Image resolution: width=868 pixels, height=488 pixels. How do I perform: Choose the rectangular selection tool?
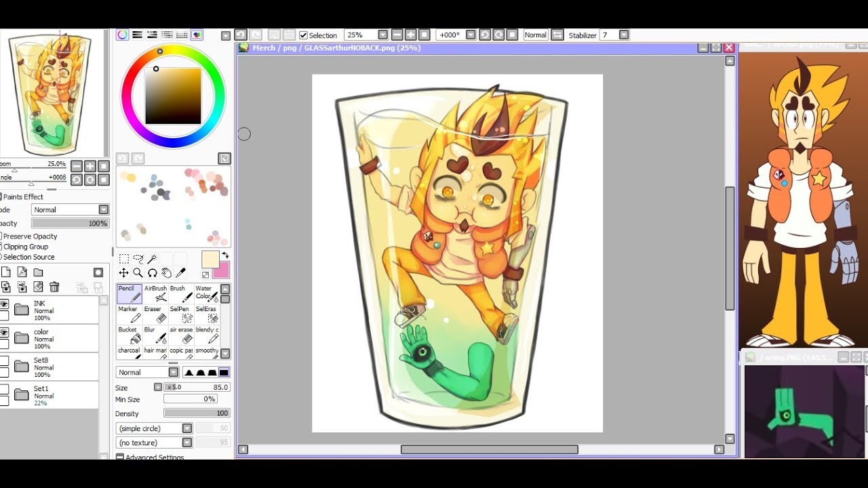click(124, 259)
